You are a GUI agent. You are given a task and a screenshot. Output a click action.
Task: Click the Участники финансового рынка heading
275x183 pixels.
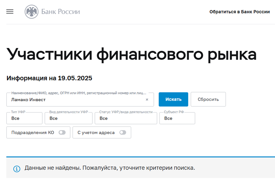point(132,54)
